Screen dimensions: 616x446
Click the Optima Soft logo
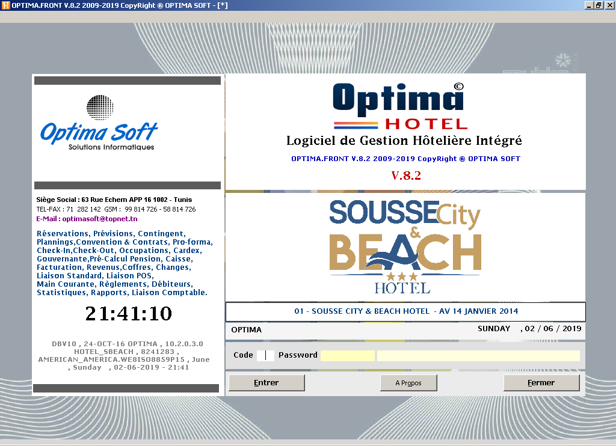click(99, 123)
